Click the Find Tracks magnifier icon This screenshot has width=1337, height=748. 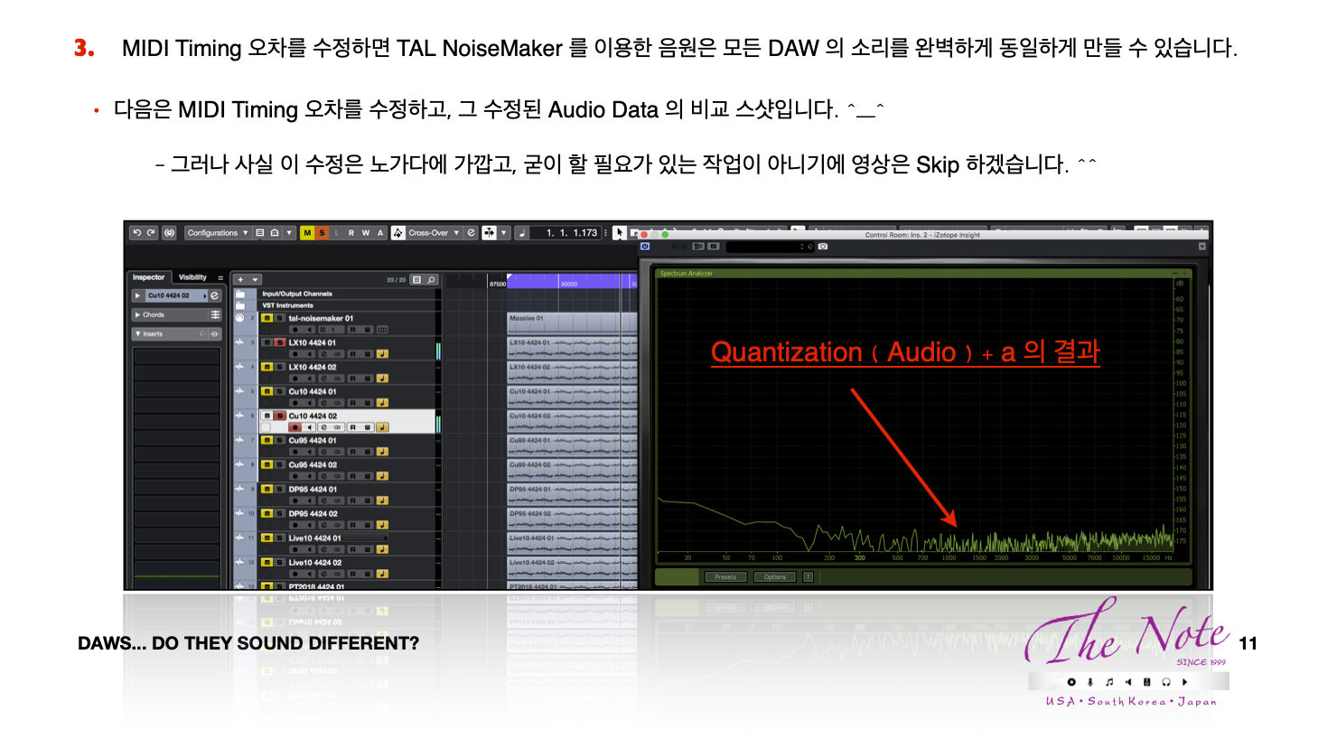click(x=431, y=280)
